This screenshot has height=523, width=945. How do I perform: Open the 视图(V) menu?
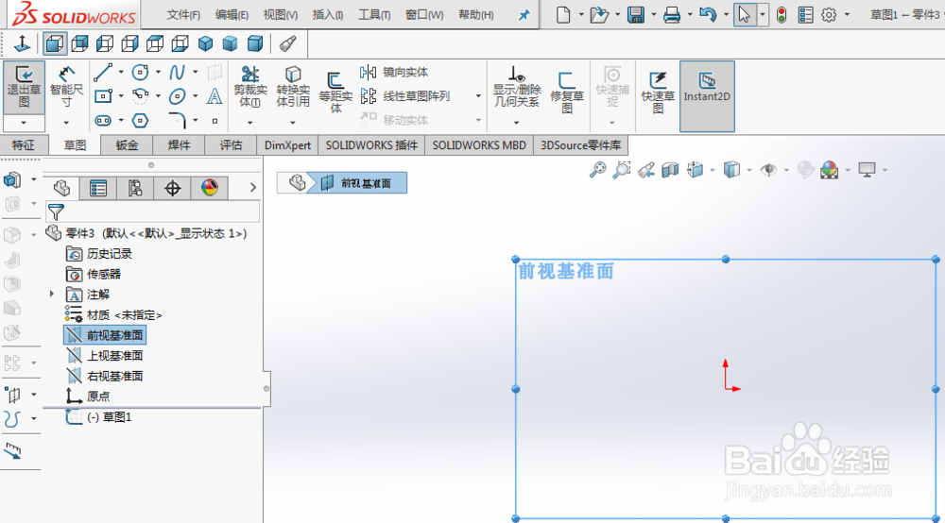(281, 14)
